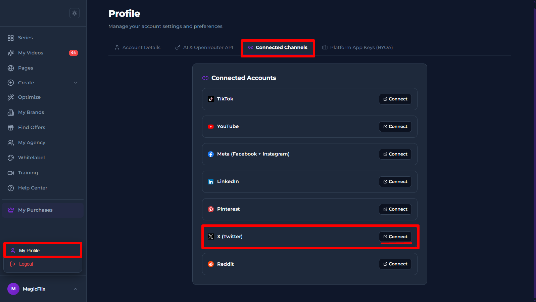
Task: Go to My Videos
Action: [43, 53]
